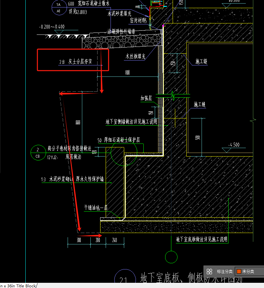The image size is (264, 288).
Task: Select the -4.500 elevation value
Action: point(234,145)
